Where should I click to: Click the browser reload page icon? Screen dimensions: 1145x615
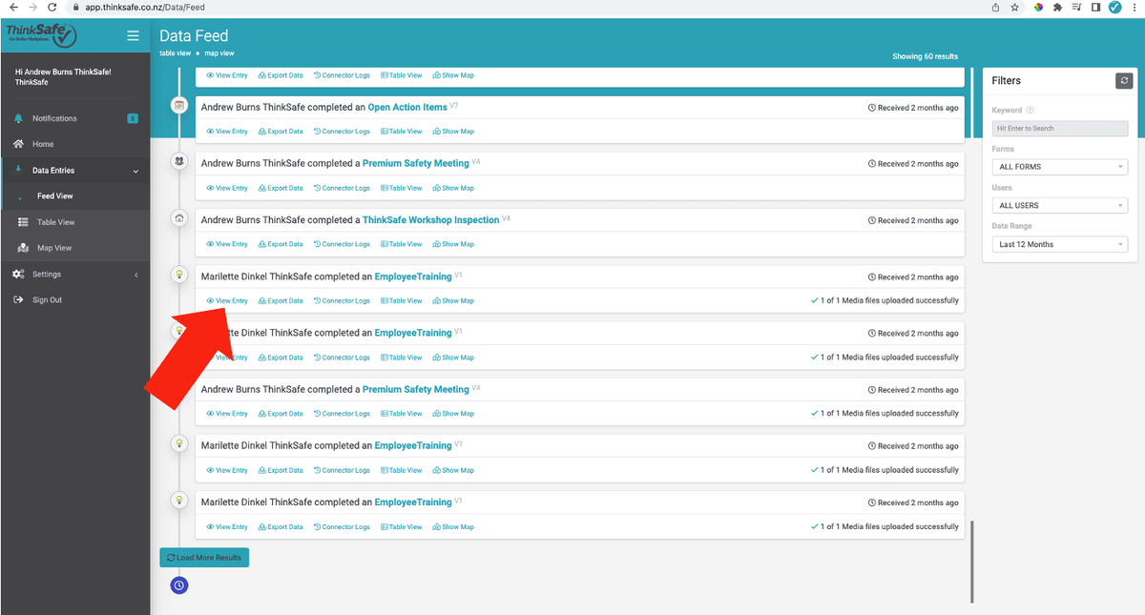coord(52,7)
